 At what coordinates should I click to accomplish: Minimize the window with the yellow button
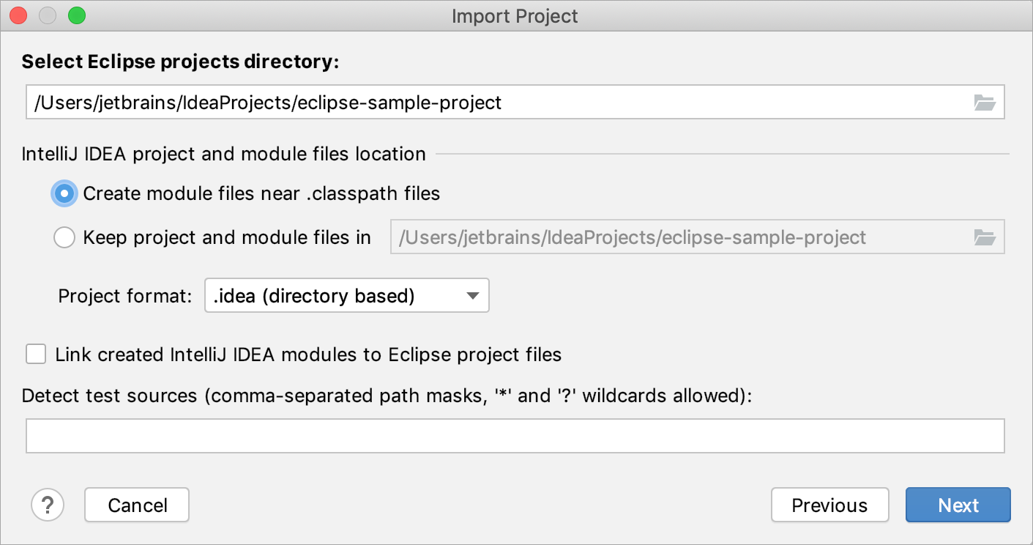48,15
